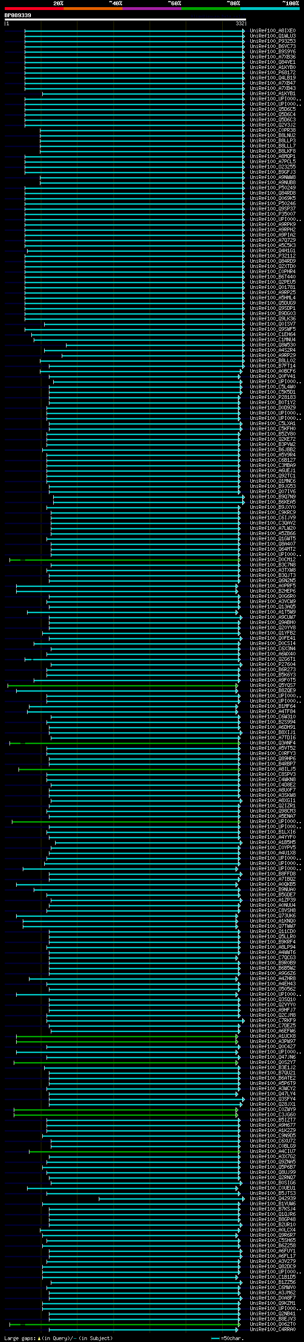Select hit label UniRef100_Q92TC1

pos(273,476)
